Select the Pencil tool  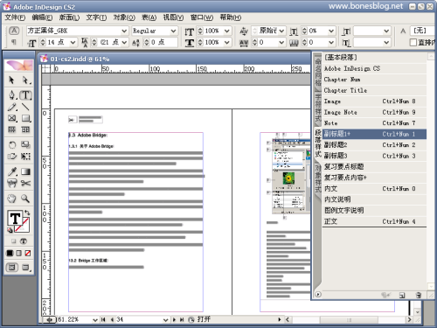click(x=11, y=107)
